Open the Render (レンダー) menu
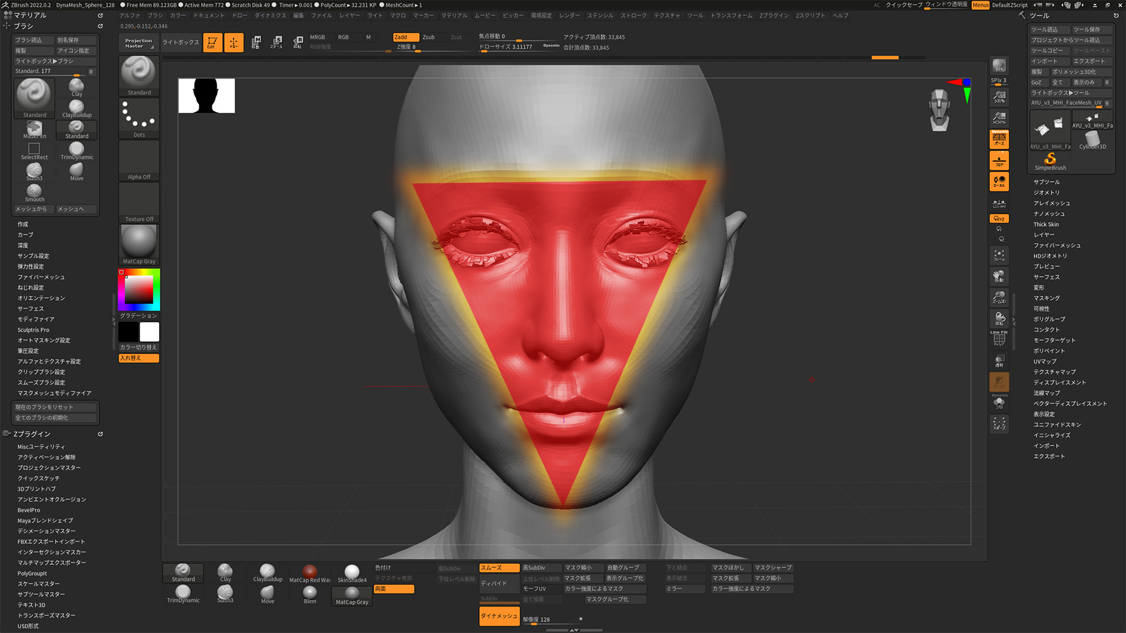This screenshot has height=633, width=1126. [x=569, y=15]
